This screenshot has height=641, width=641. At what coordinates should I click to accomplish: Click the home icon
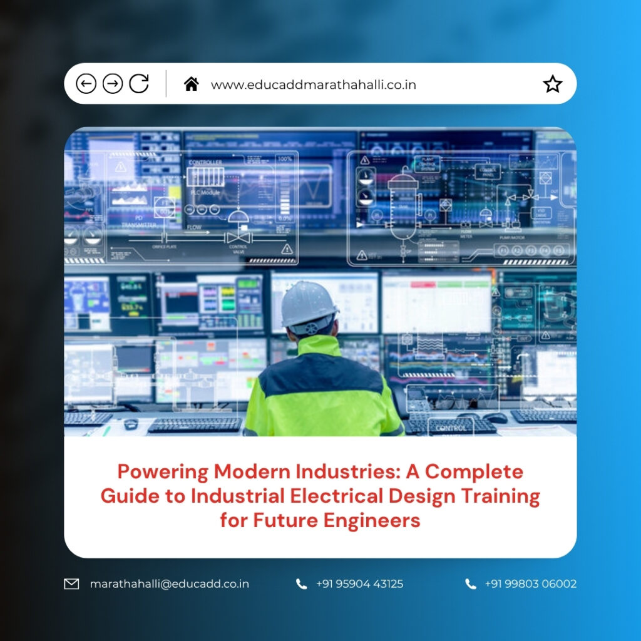[x=191, y=84]
